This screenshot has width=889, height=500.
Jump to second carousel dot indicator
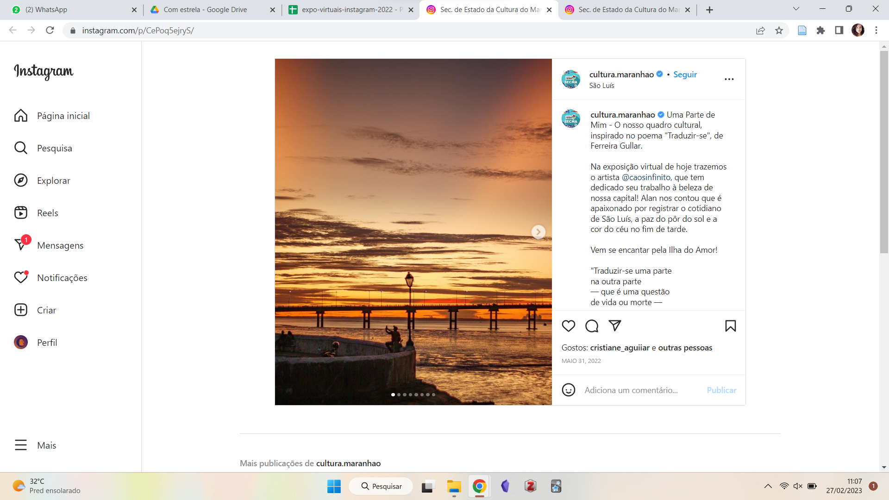[399, 395]
